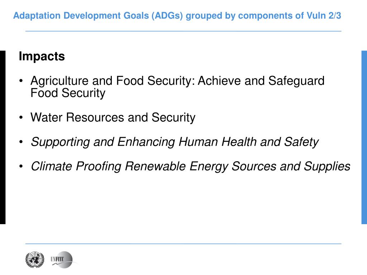Select the Agriculture and Food Security bullet text
Viewport: 367px width, 275px height.
point(177,87)
